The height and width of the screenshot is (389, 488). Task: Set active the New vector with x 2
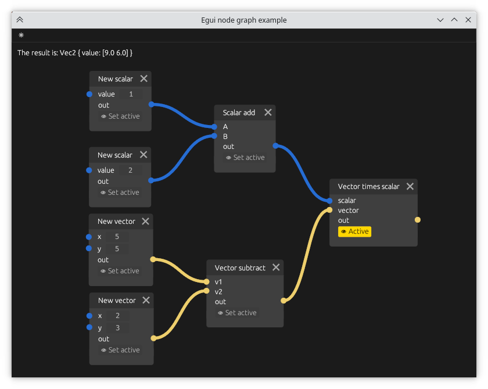120,350
